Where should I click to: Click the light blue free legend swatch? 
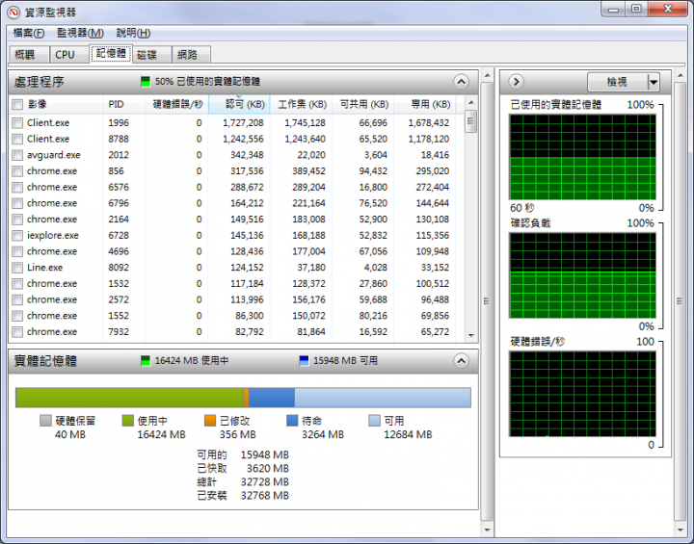(x=374, y=420)
